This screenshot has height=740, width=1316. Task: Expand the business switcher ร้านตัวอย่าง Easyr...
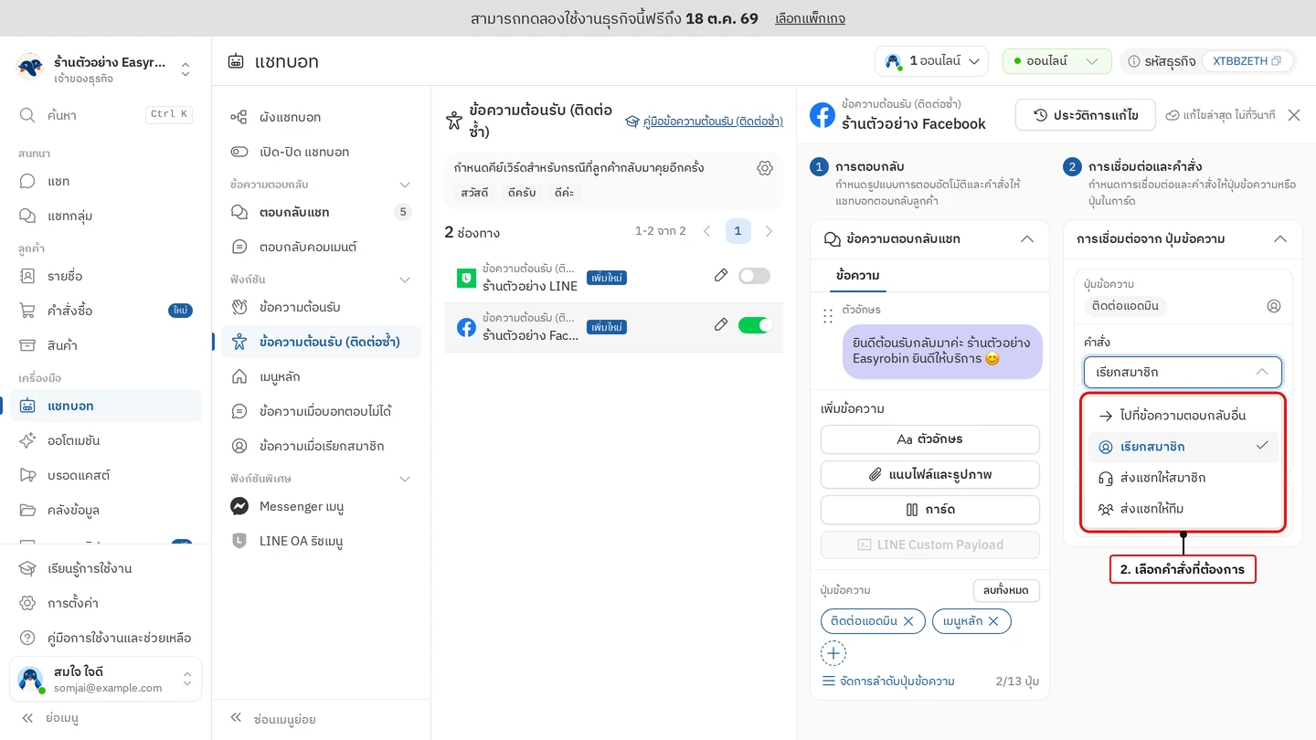click(x=105, y=69)
